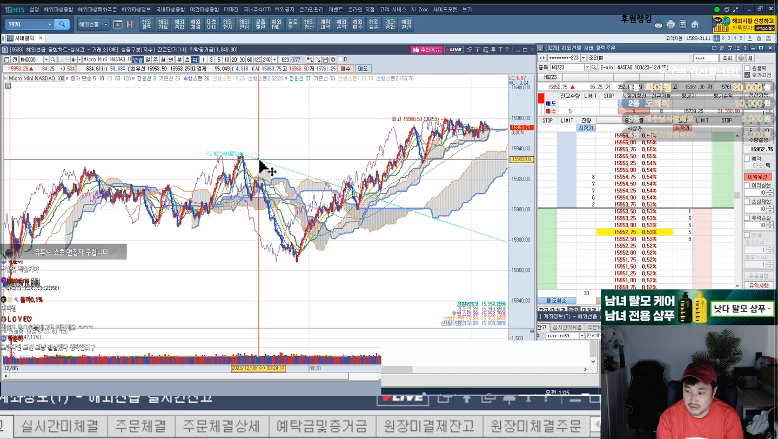Open the FX마진 menu
The height and width of the screenshot is (439, 778).
[x=231, y=9]
